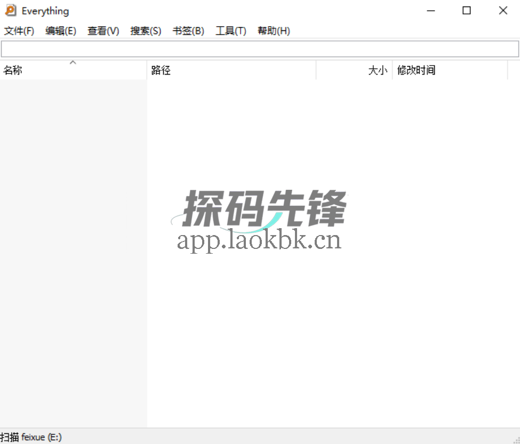The width and height of the screenshot is (520, 444).
Task: Maximize the Everything window
Action: tap(467, 11)
